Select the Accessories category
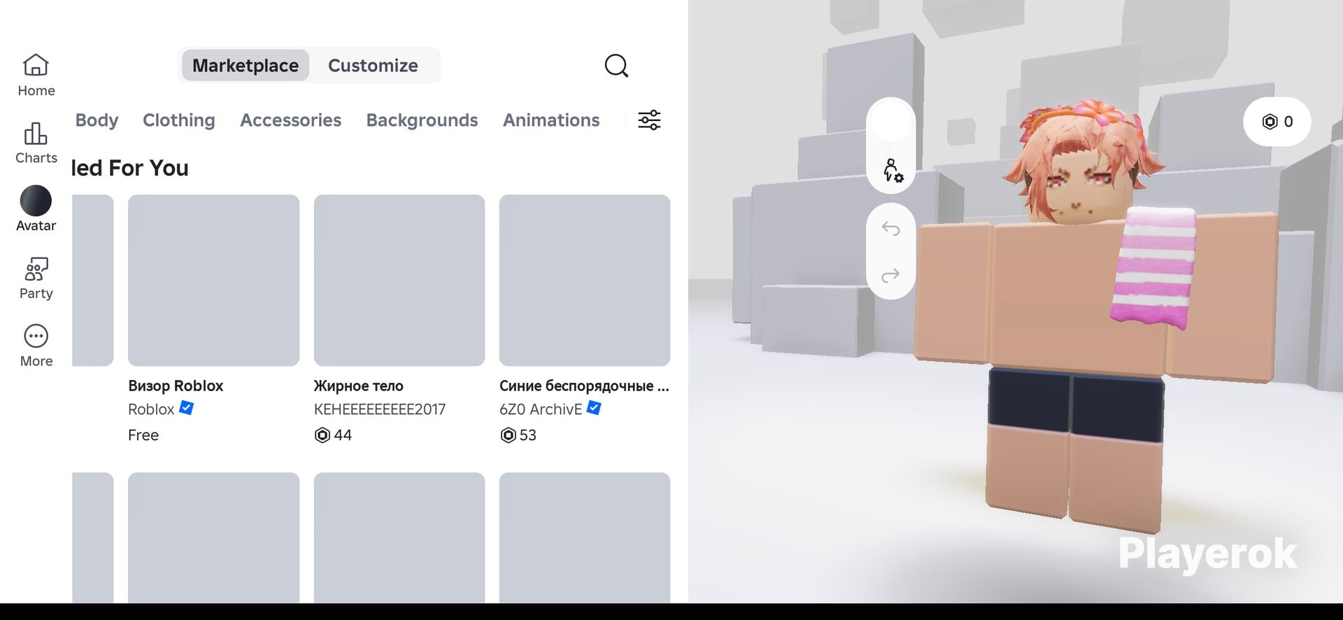This screenshot has width=1343, height=620. pos(290,120)
